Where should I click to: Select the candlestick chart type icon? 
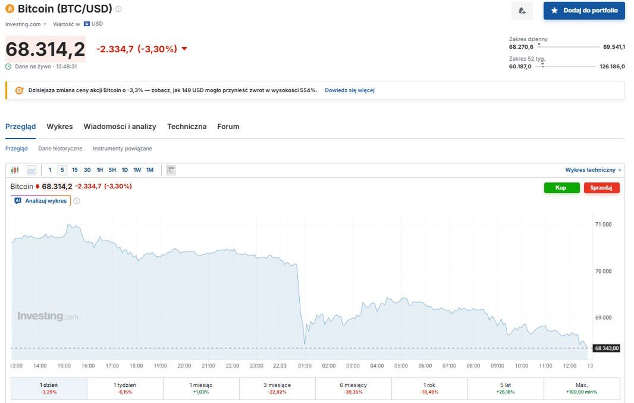point(14,169)
